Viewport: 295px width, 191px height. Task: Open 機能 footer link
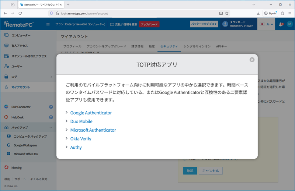[x=7, y=179]
